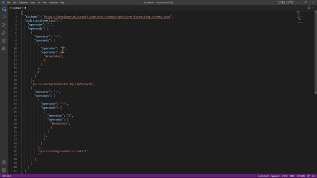Toggle Panel layout icon in title bar
Viewport: 317px width, 178px height.
coord(283,2)
